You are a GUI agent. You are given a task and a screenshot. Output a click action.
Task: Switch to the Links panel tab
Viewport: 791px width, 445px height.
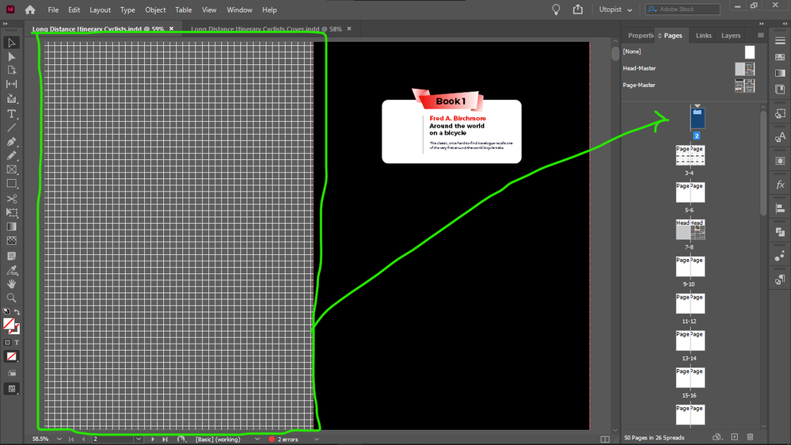703,36
